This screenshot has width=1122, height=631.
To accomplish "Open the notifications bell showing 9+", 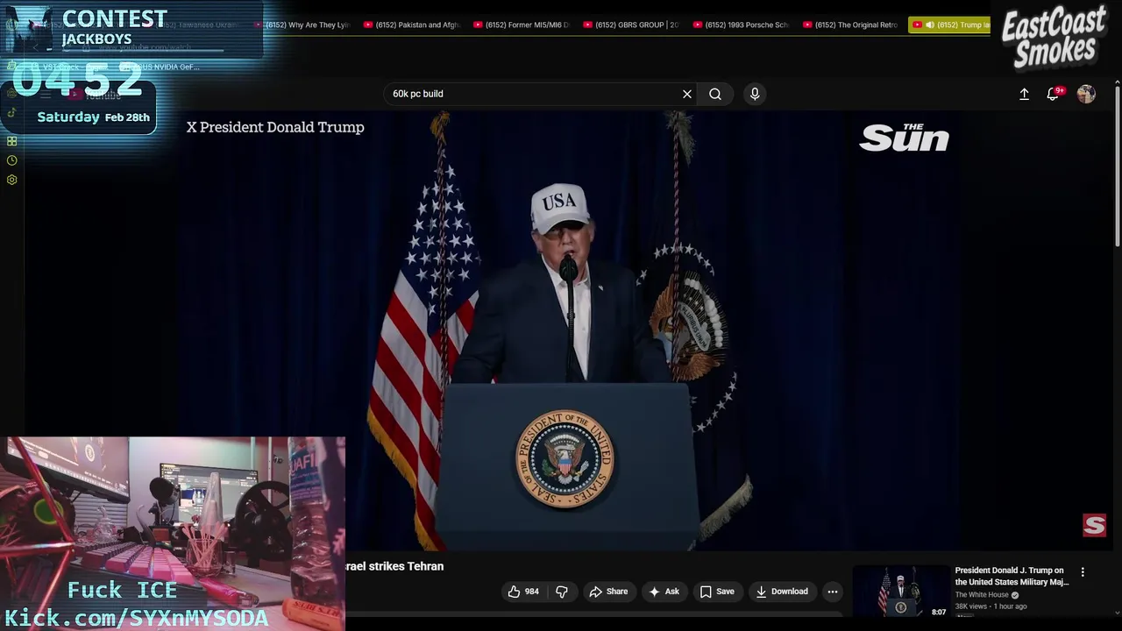I will tap(1054, 94).
